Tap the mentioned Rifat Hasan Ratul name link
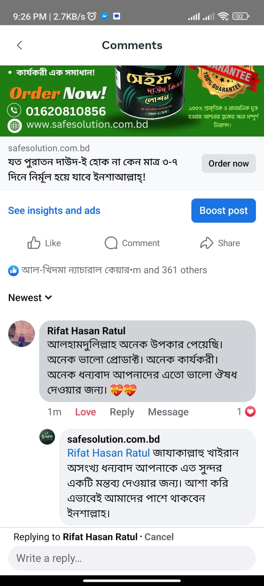 109,453
